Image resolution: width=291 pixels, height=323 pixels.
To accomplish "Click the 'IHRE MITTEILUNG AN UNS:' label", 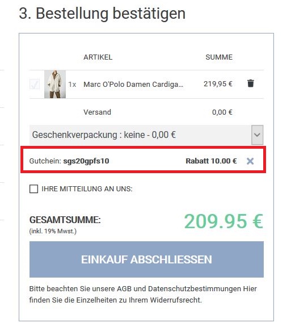I will [87, 188].
